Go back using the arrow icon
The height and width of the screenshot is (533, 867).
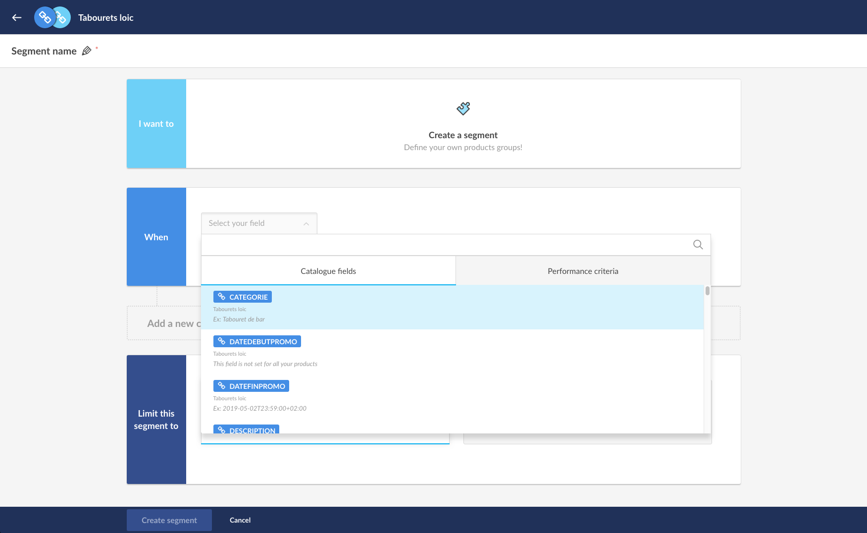click(17, 17)
